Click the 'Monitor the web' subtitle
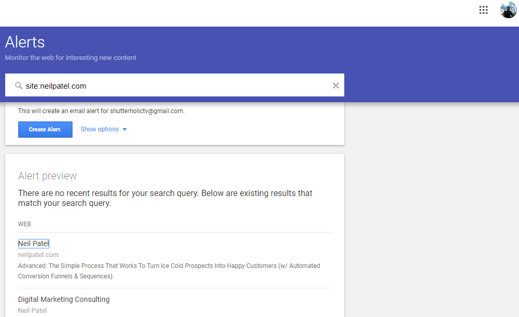Image resolution: width=519 pixels, height=317 pixels. pyautogui.click(x=70, y=58)
